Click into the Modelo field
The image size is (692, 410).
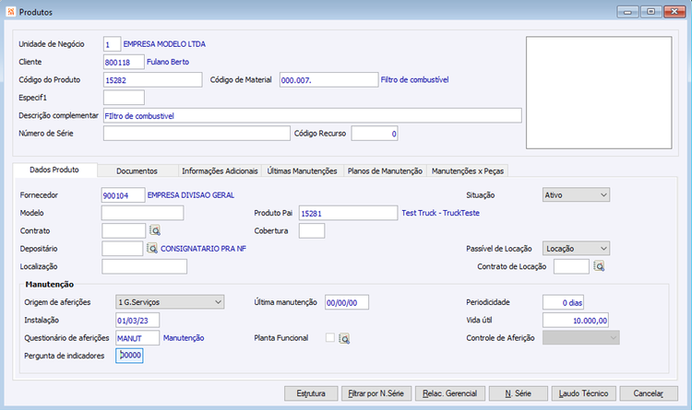coord(142,213)
